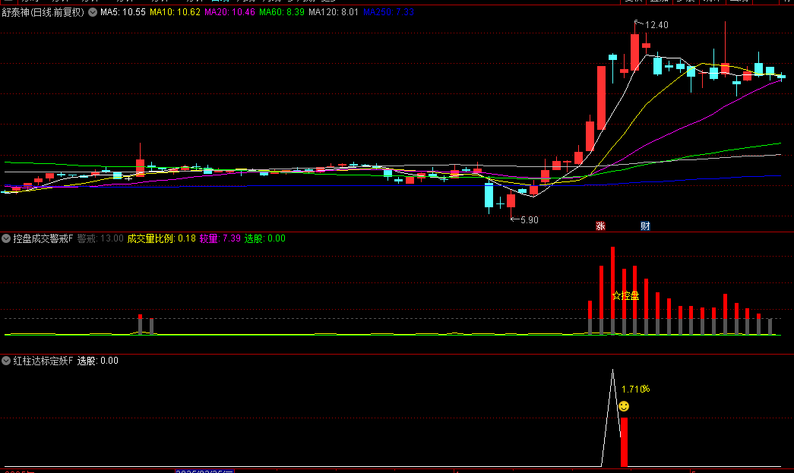Click the MA5 moving average label
794x473 pixels.
[122, 12]
